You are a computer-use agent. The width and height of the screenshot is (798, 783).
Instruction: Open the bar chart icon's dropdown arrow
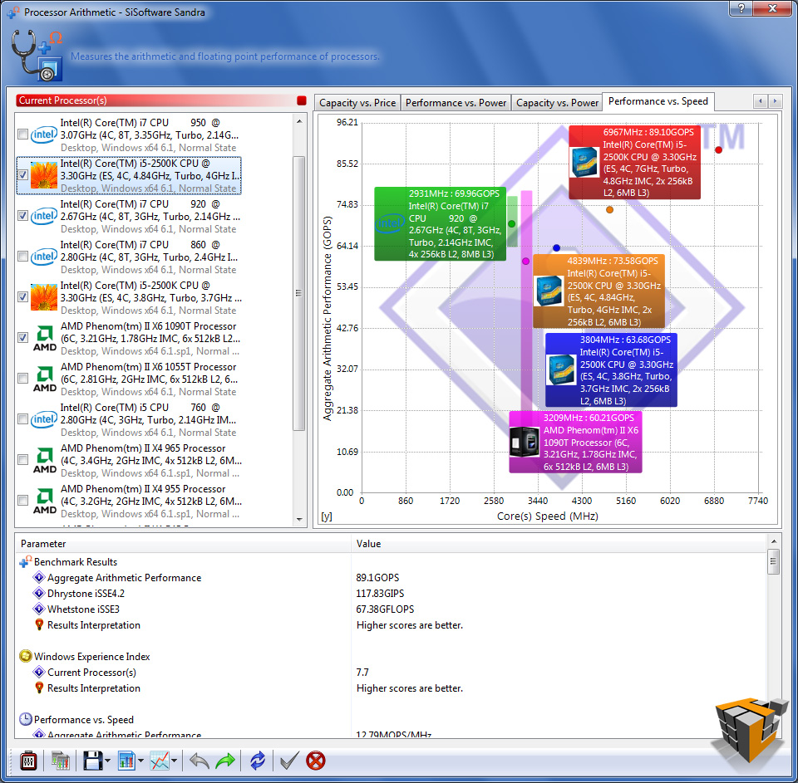point(141,761)
